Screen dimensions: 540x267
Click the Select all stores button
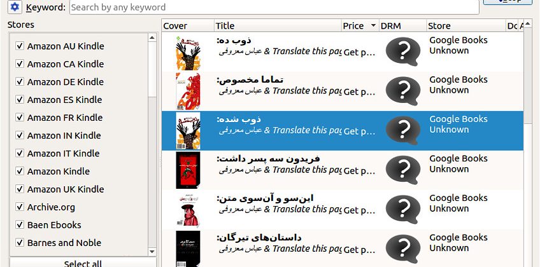pyautogui.click(x=83, y=263)
